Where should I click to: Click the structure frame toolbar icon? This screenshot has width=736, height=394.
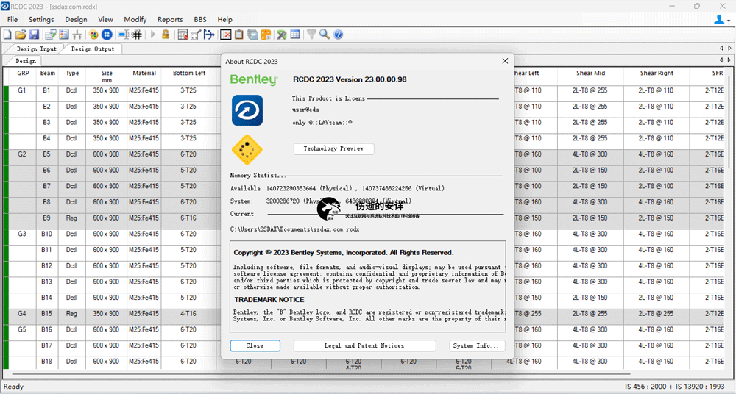pyautogui.click(x=77, y=35)
